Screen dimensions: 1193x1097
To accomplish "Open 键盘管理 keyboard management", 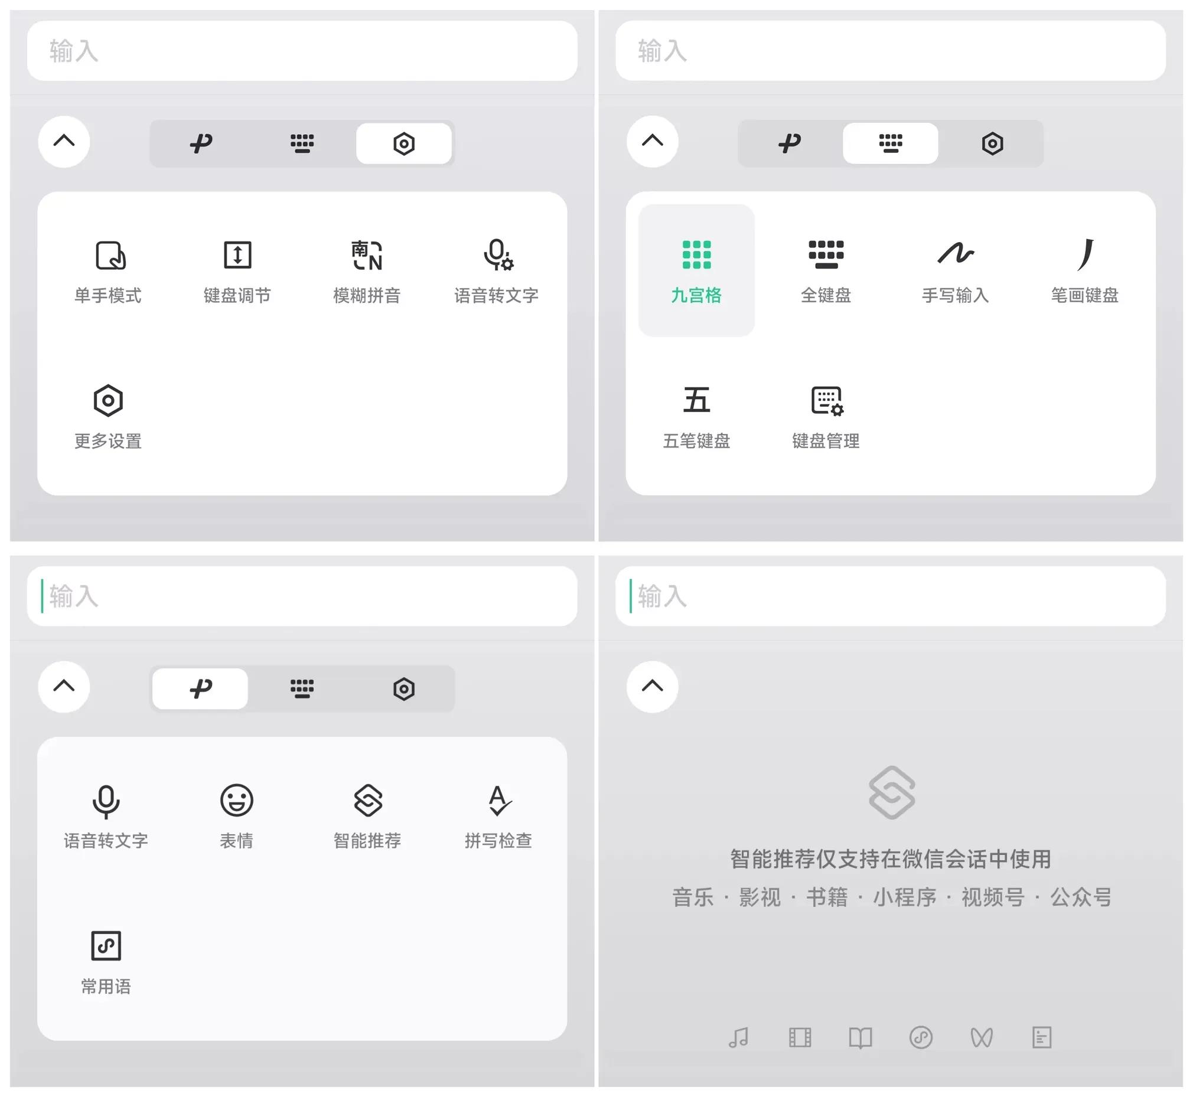I will tap(826, 416).
